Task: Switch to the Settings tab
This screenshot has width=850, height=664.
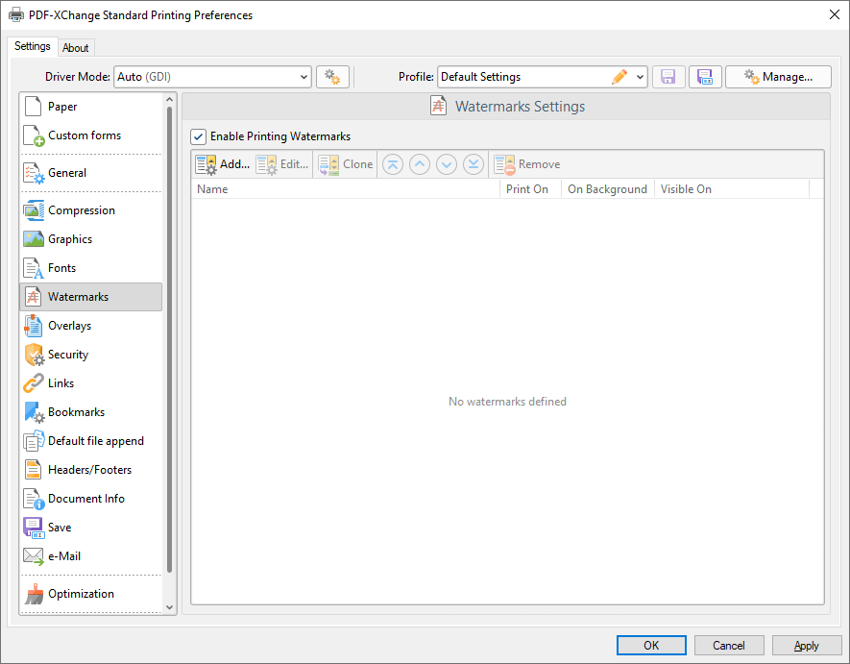Action: [x=33, y=46]
